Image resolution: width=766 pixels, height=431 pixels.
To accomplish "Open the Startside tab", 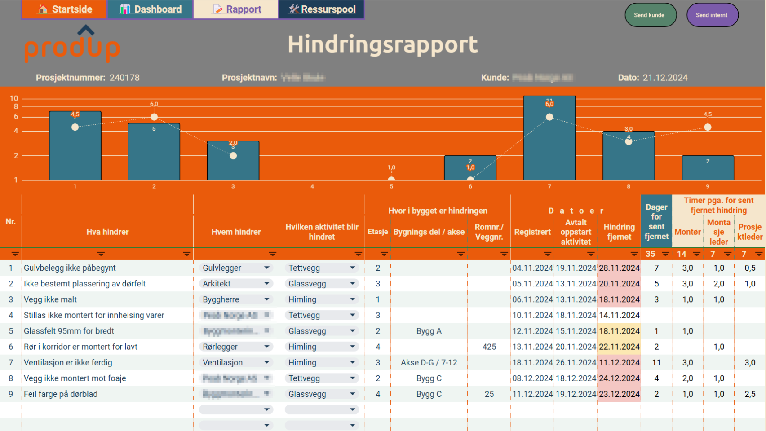I will pyautogui.click(x=64, y=9).
